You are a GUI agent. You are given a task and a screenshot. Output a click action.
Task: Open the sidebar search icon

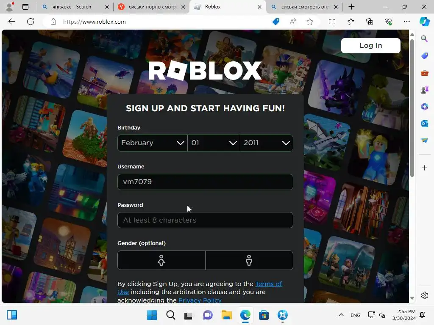[424, 39]
